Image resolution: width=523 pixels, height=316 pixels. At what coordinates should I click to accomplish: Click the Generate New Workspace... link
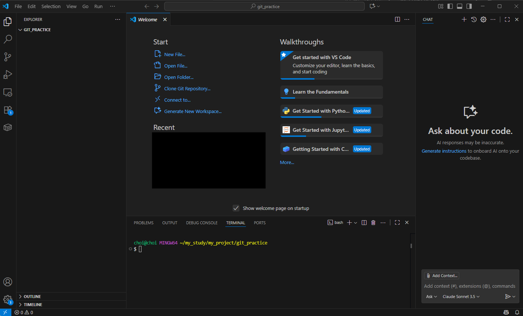pos(193,111)
